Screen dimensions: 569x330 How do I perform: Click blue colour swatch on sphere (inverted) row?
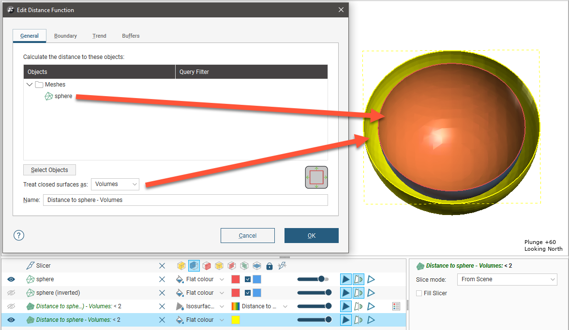tap(257, 293)
